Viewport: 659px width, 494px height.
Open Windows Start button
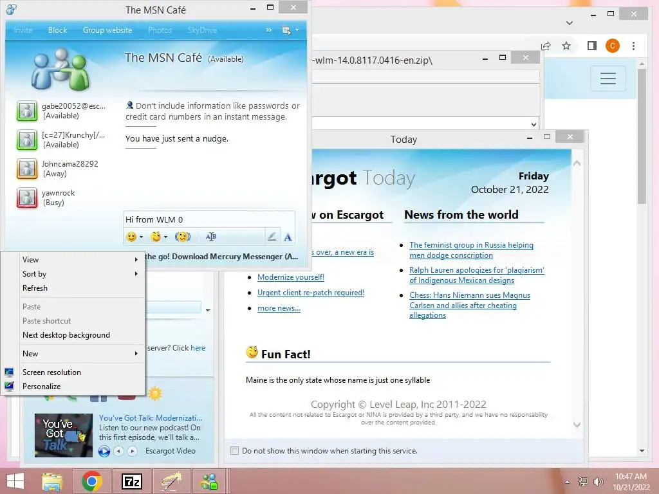[15, 481]
